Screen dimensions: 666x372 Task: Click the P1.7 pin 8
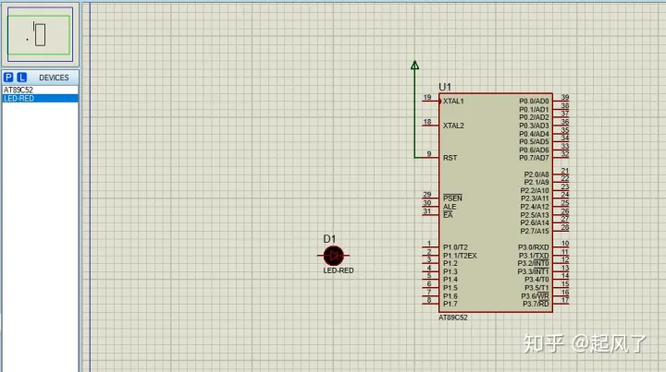(430, 304)
